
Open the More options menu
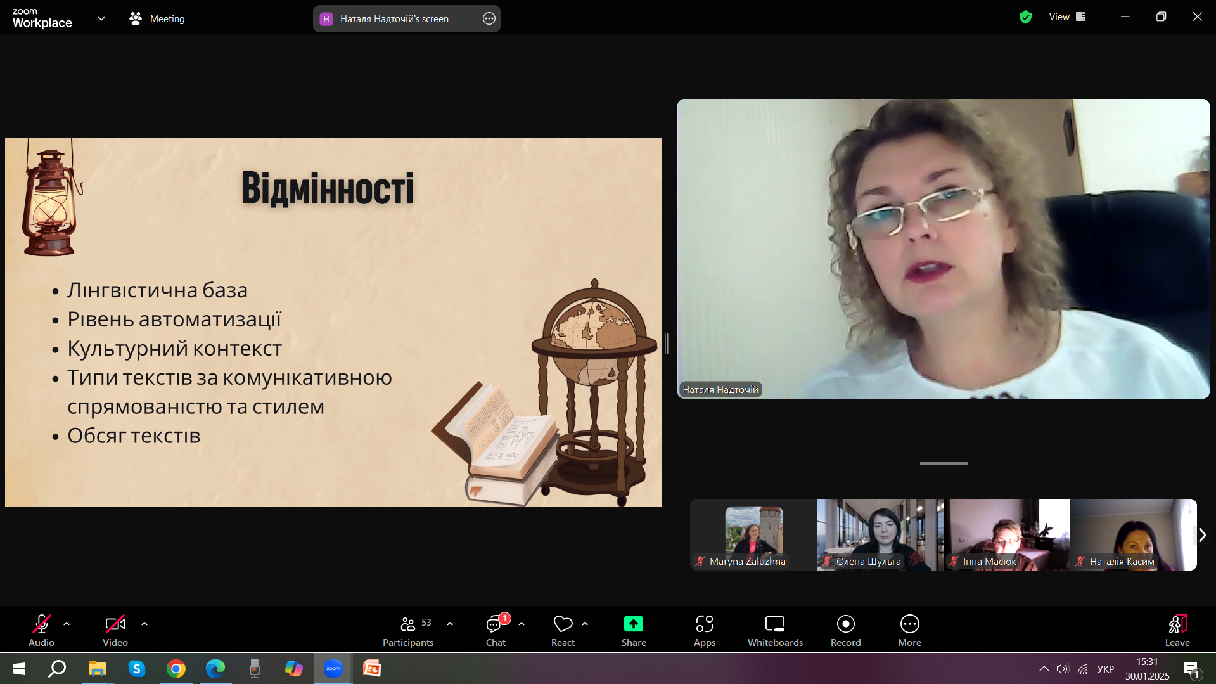pyautogui.click(x=909, y=631)
